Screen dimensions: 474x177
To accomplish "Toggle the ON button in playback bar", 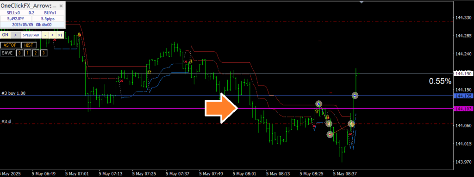I will 5,35.
